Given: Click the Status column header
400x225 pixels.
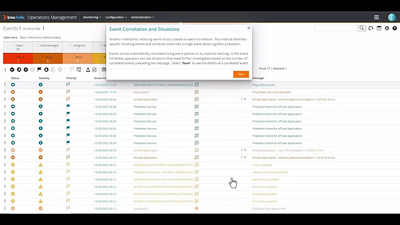Looking at the screenshot, I should click(x=15, y=78).
